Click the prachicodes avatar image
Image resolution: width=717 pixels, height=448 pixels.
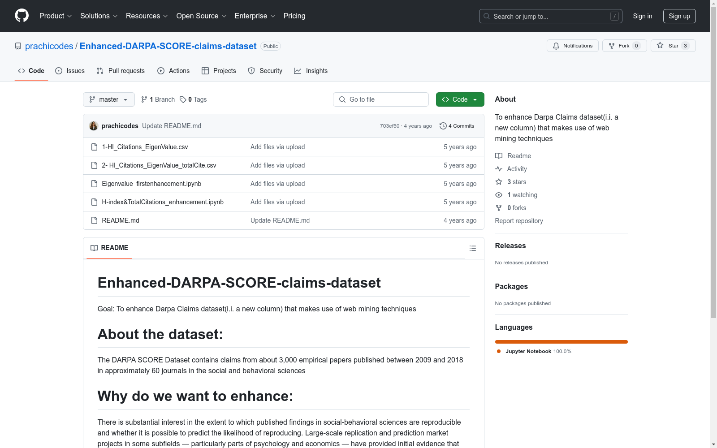tap(93, 126)
